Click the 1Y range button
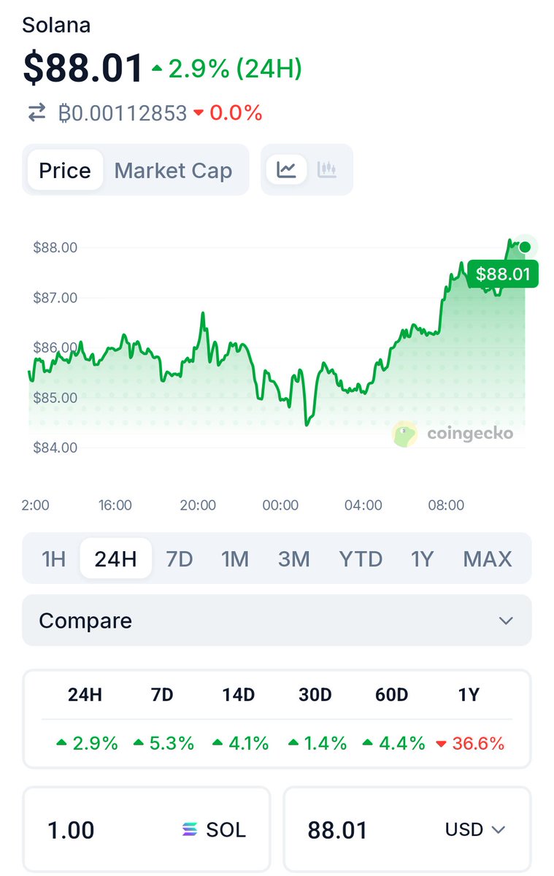 pyautogui.click(x=422, y=559)
